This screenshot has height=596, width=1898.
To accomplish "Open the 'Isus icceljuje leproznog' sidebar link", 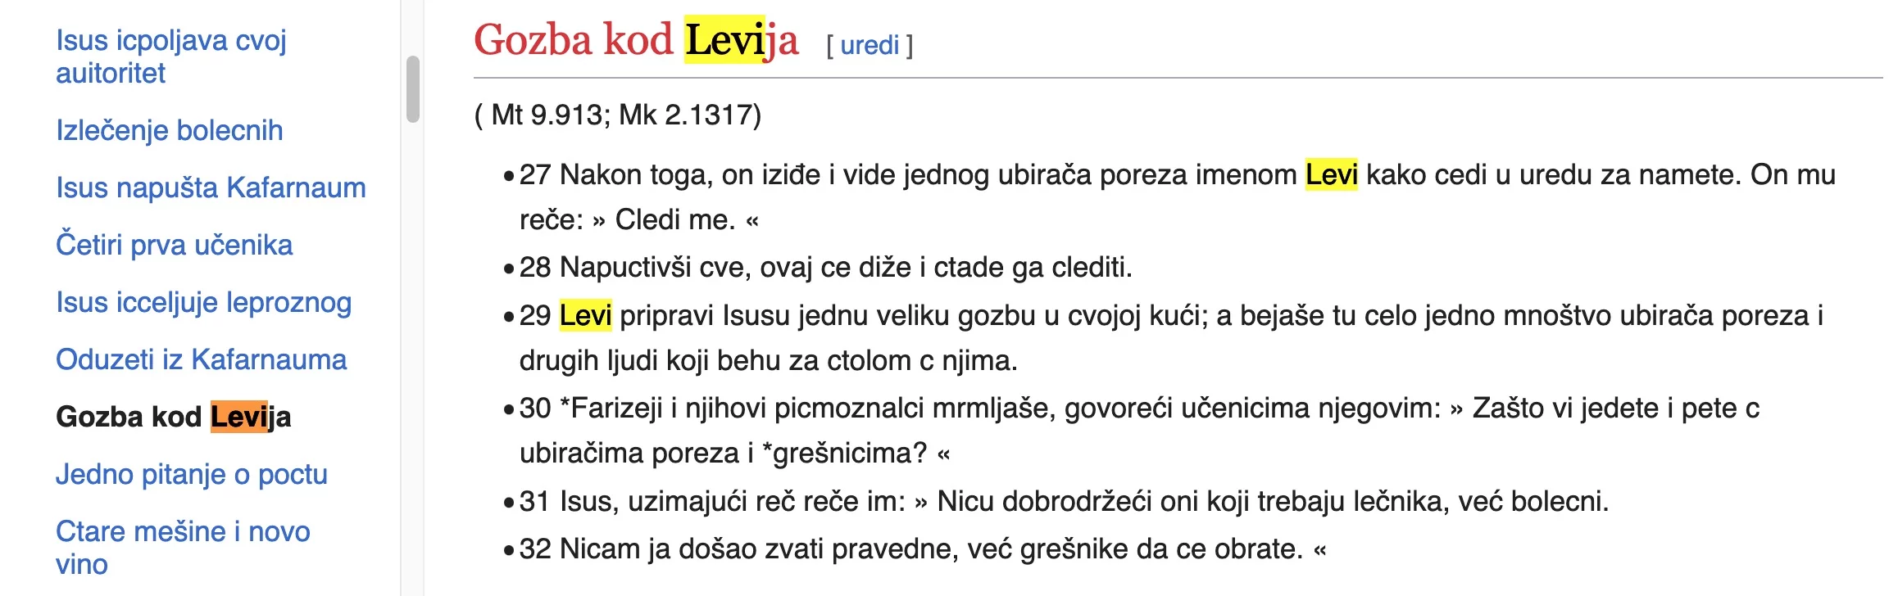I will tap(203, 302).
